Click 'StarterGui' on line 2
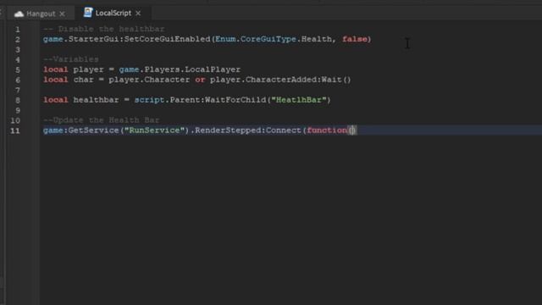This screenshot has width=542, height=305. (94, 39)
